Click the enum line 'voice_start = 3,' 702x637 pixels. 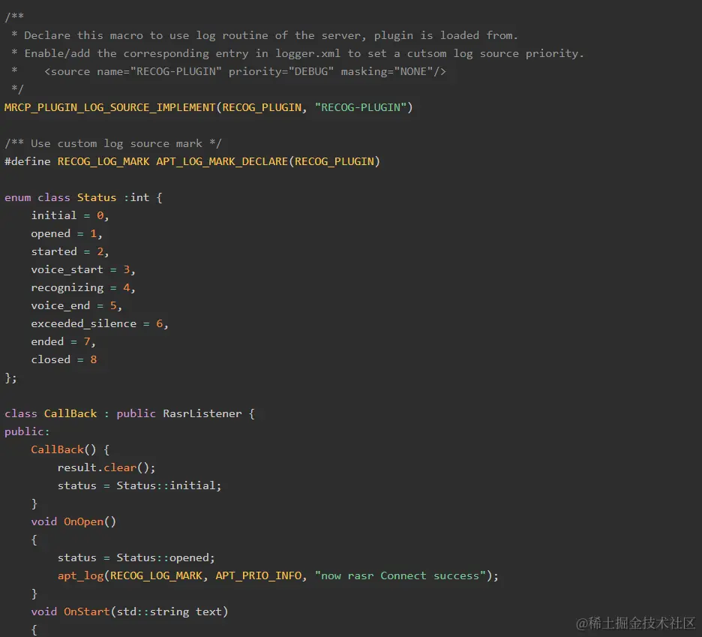point(83,269)
